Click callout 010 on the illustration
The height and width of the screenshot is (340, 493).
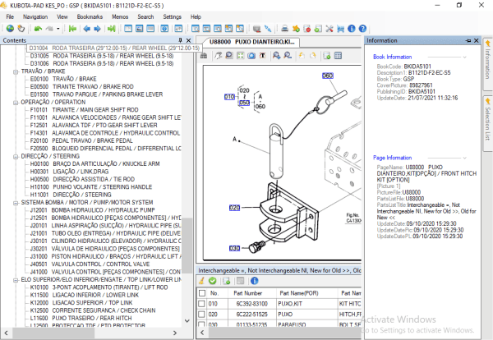pyautogui.click(x=229, y=96)
